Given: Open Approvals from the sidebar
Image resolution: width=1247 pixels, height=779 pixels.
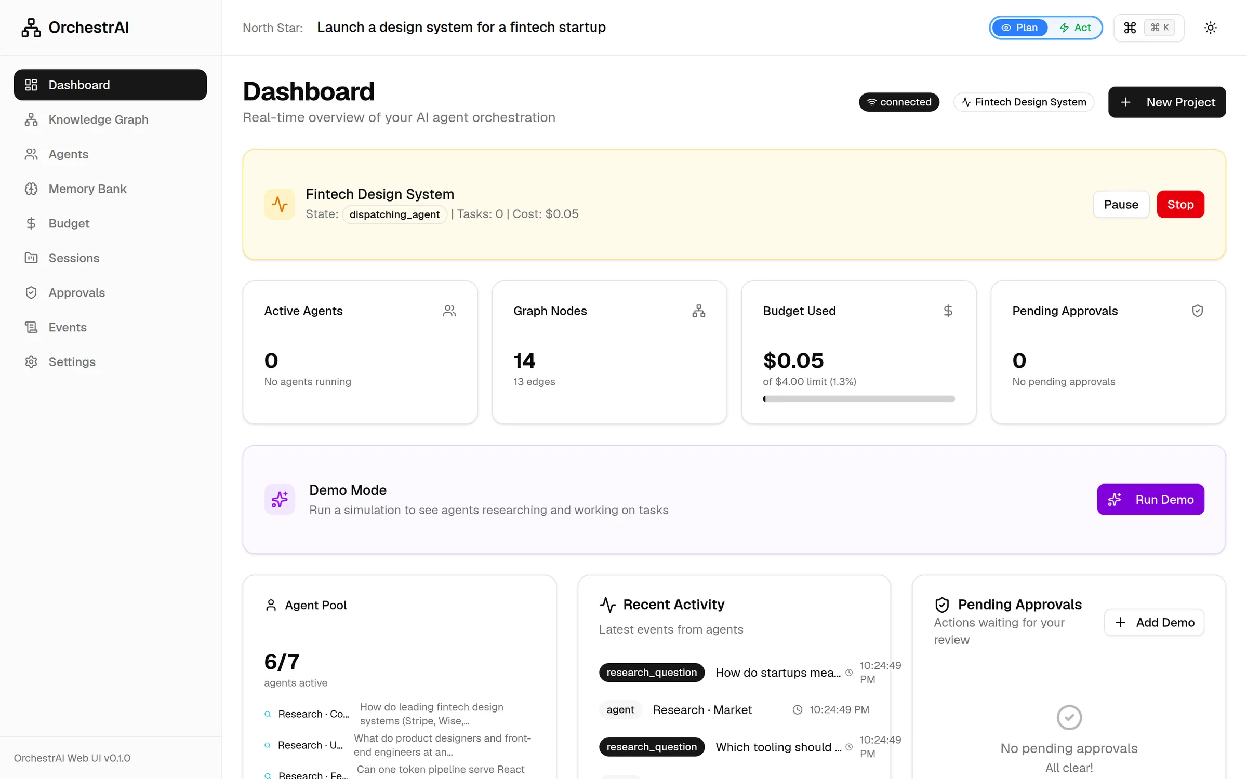Looking at the screenshot, I should point(110,292).
